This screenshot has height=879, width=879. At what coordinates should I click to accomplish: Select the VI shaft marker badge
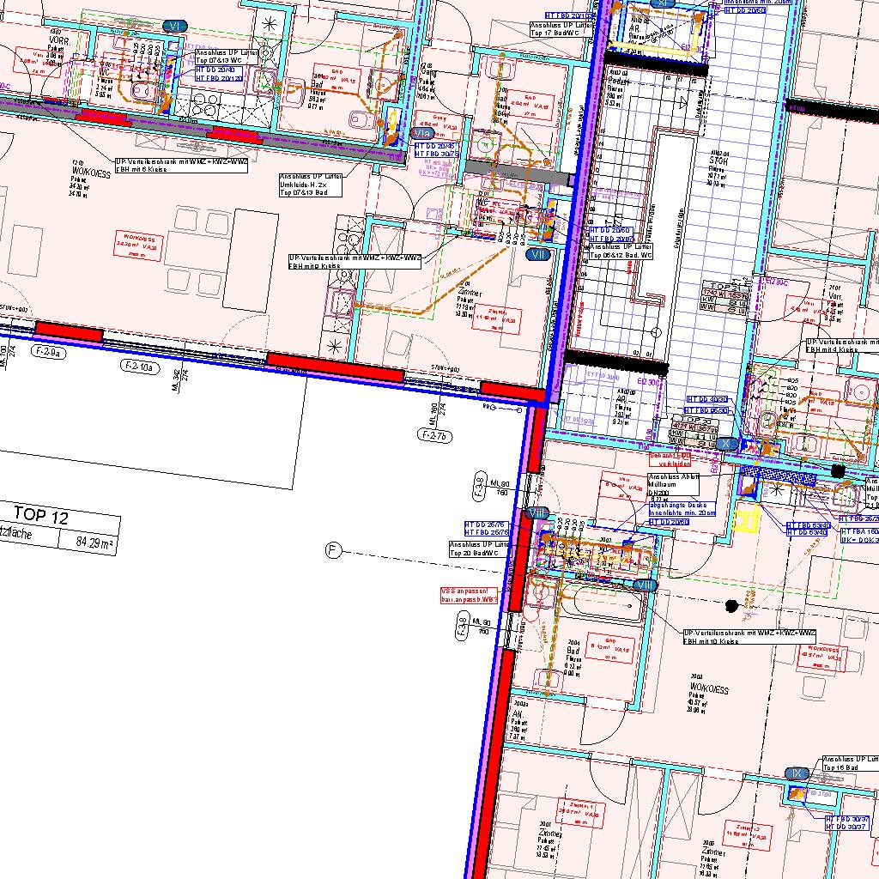tap(175, 27)
